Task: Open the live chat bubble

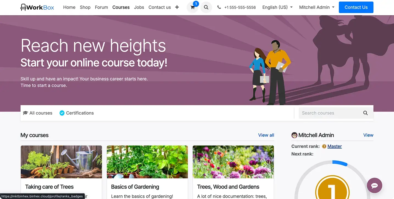Action: pos(375,185)
